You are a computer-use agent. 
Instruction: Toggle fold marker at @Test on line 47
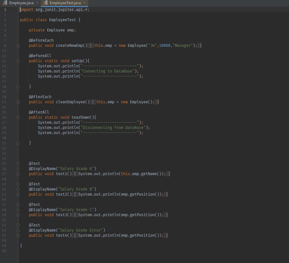coord(18,205)
